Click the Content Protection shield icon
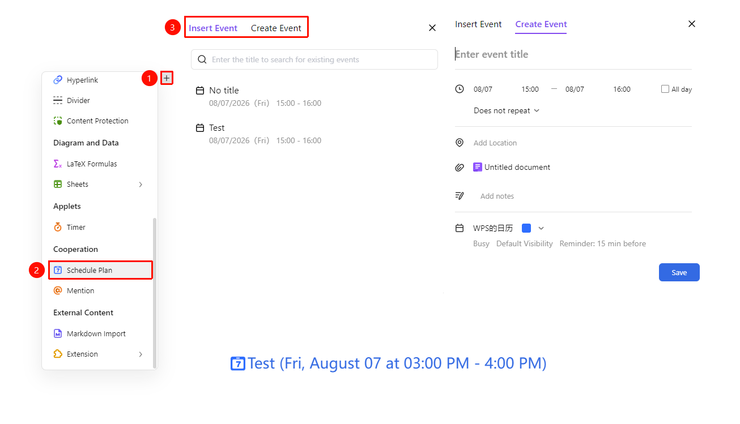The width and height of the screenshot is (740, 424). [x=57, y=121]
